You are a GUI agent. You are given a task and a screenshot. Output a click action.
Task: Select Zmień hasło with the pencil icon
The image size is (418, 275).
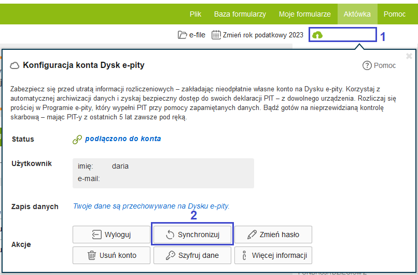(x=273, y=235)
